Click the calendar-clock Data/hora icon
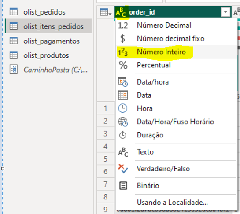The width and height of the screenshot is (240, 214). click(x=123, y=82)
